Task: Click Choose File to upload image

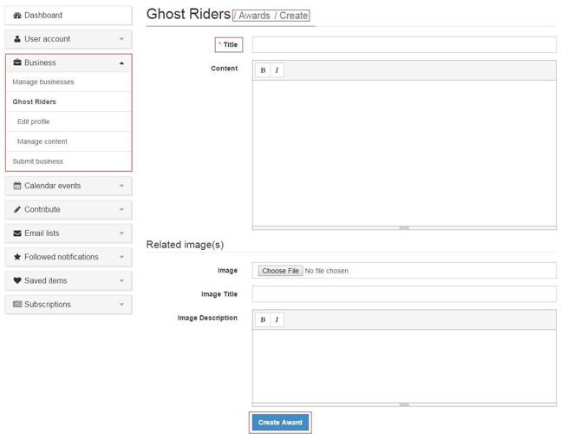Action: (280, 271)
